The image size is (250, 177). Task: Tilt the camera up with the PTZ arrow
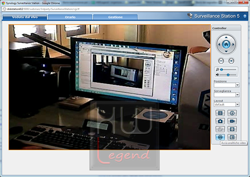click(x=226, y=38)
